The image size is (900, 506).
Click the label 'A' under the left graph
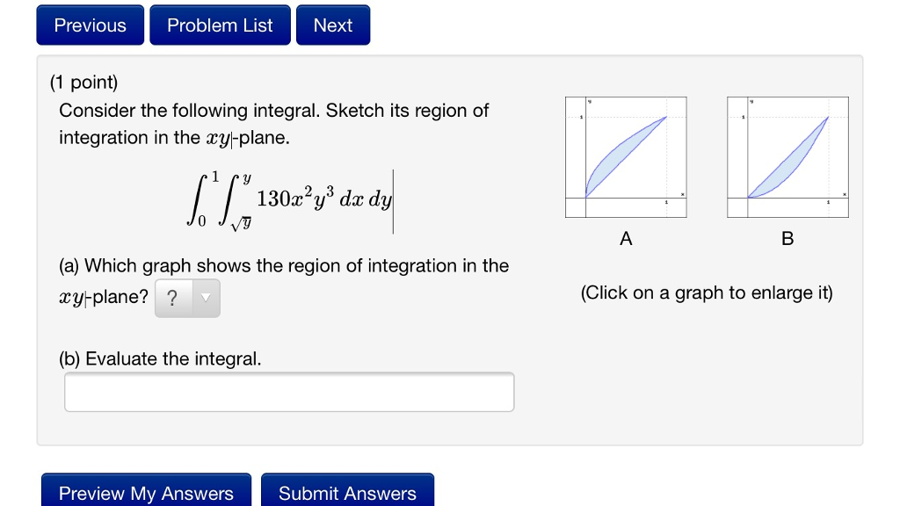tap(625, 237)
